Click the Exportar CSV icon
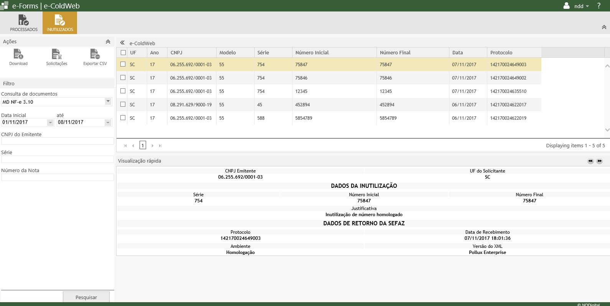This screenshot has width=610, height=306. [x=95, y=55]
